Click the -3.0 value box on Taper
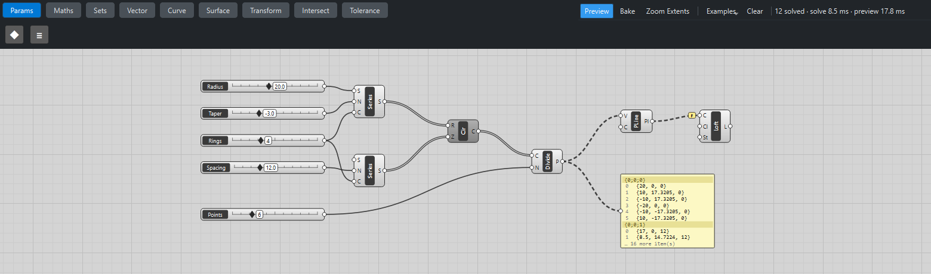Image resolution: width=931 pixels, height=274 pixels. pos(270,113)
